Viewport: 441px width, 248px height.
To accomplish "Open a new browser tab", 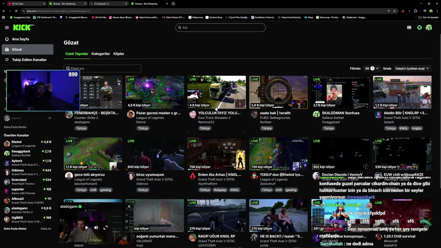I will tap(173, 3).
